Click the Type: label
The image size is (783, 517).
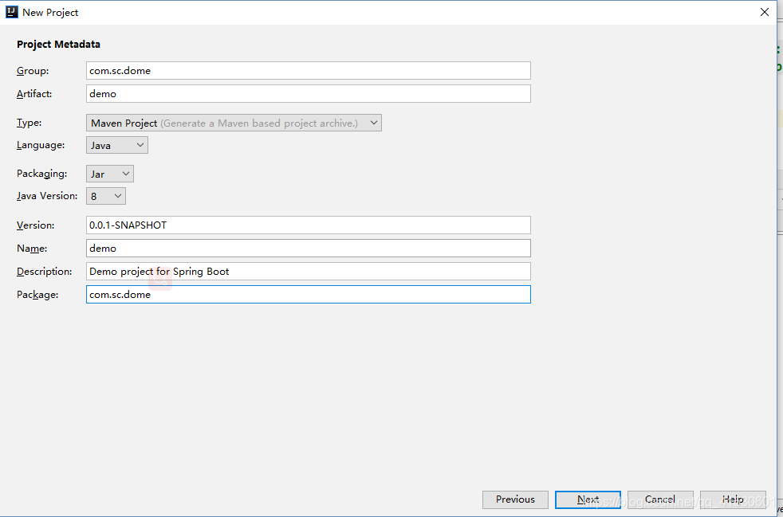(29, 123)
